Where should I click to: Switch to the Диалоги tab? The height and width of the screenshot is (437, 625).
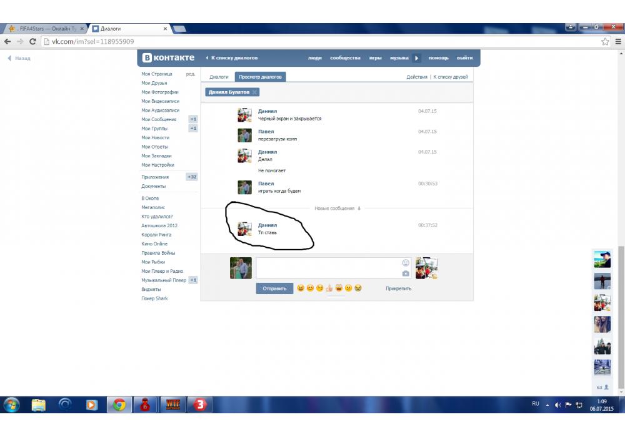pos(219,77)
